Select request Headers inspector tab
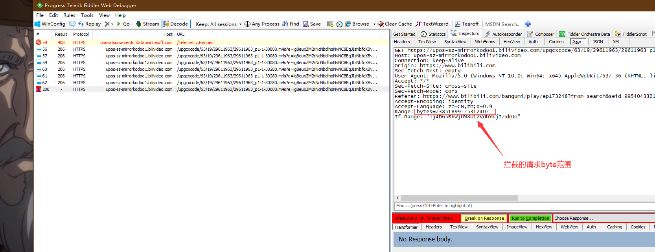The height and width of the screenshot is (252, 655). coord(402,42)
